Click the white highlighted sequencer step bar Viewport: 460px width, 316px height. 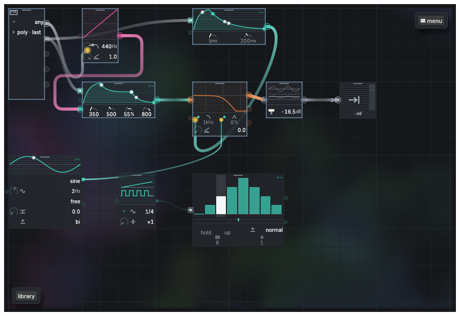tap(221, 205)
